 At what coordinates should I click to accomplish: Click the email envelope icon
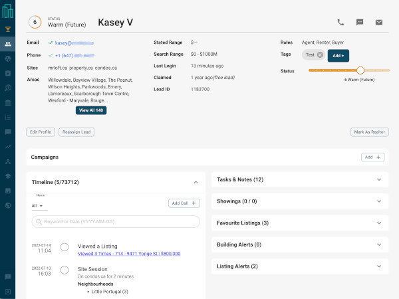pos(379,22)
